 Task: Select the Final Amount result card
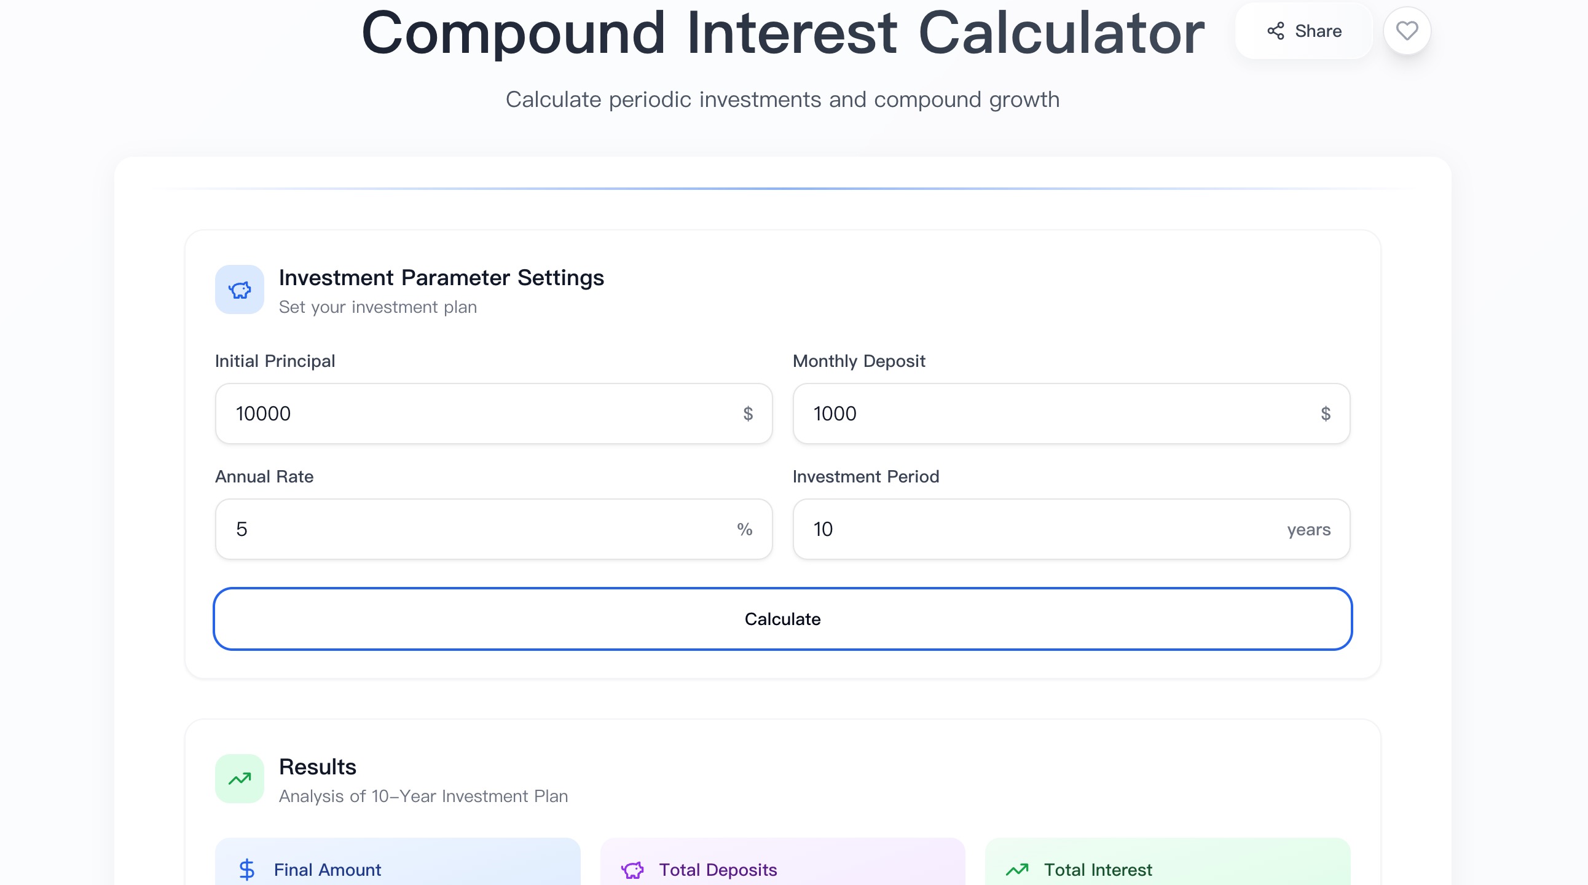pos(398,863)
